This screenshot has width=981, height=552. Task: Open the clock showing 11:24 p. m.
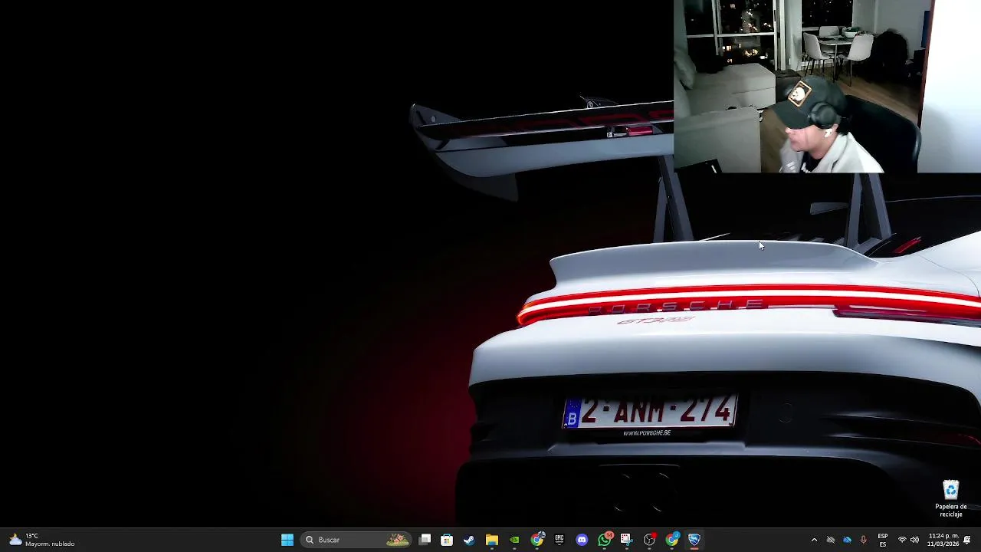tap(943, 540)
